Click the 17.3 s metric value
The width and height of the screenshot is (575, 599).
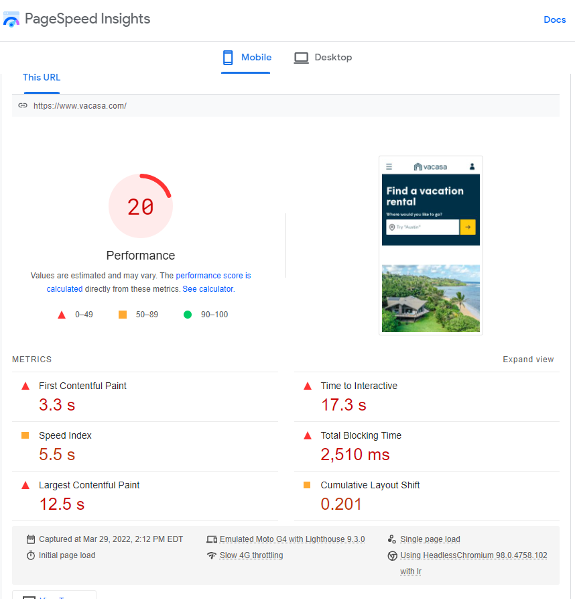(x=343, y=405)
